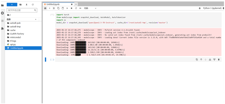Save the notebook with the disk icon

point(45,8)
